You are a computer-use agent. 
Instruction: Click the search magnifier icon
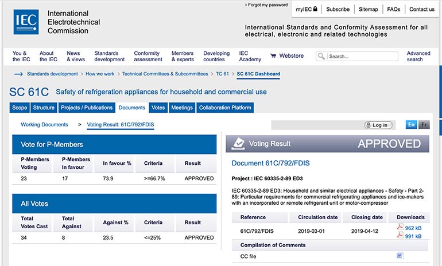click(x=321, y=56)
